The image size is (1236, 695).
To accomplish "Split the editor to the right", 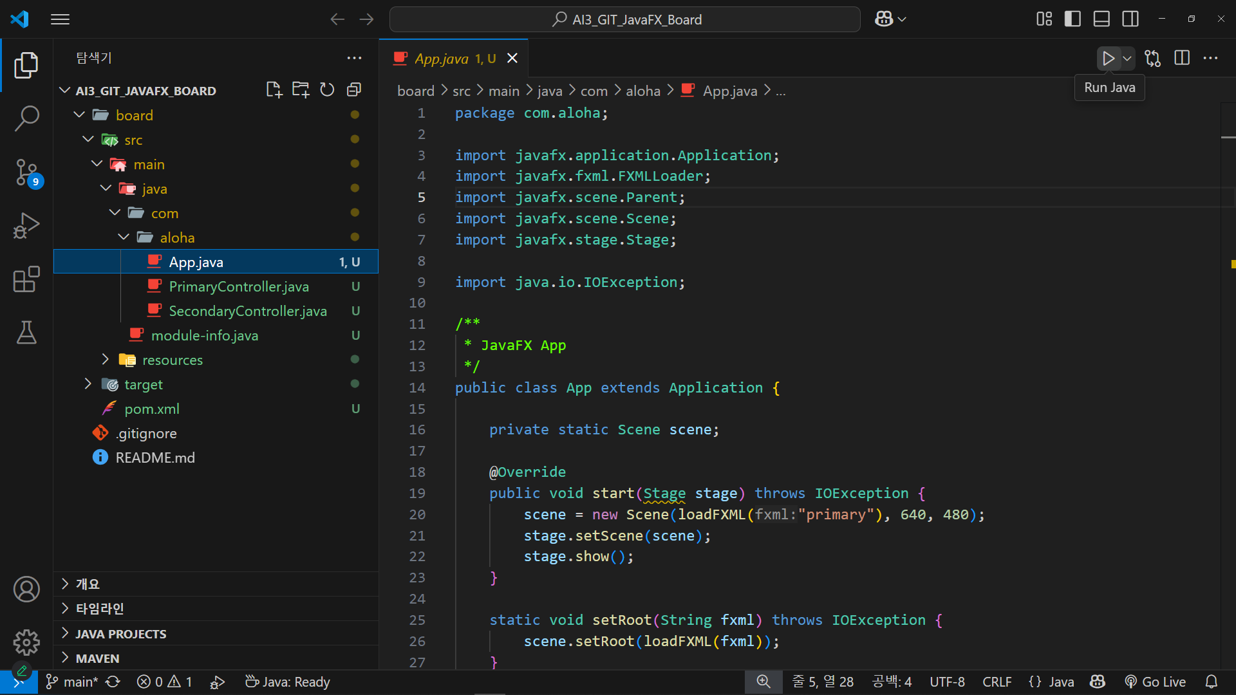I will tap(1182, 59).
